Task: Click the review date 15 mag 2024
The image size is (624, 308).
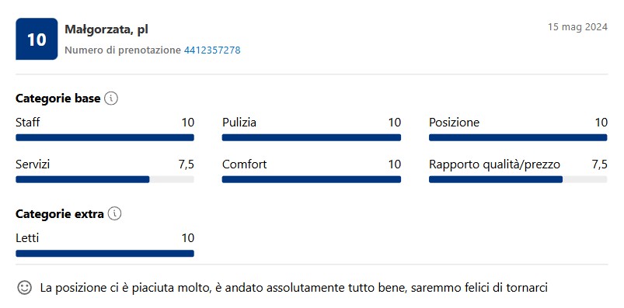Action: point(577,27)
